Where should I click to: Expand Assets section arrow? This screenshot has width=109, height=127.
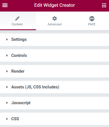click(7, 87)
